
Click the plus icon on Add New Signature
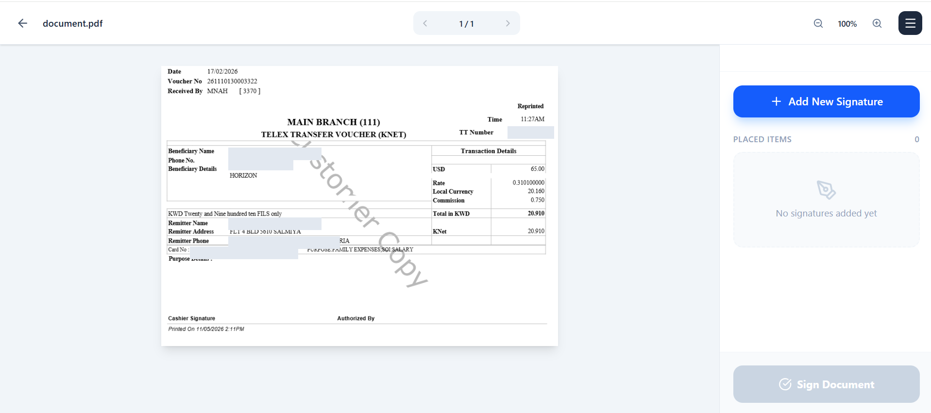(776, 101)
